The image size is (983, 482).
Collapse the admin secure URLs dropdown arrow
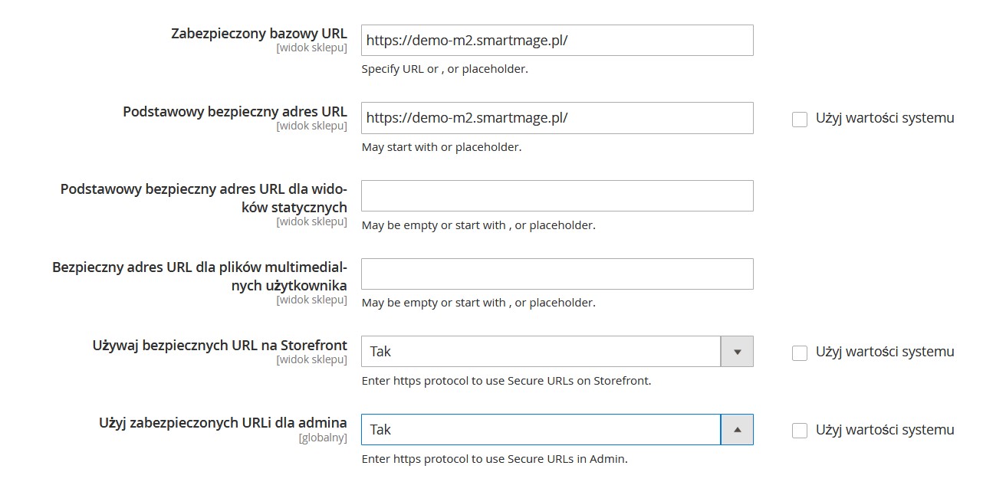(x=737, y=430)
